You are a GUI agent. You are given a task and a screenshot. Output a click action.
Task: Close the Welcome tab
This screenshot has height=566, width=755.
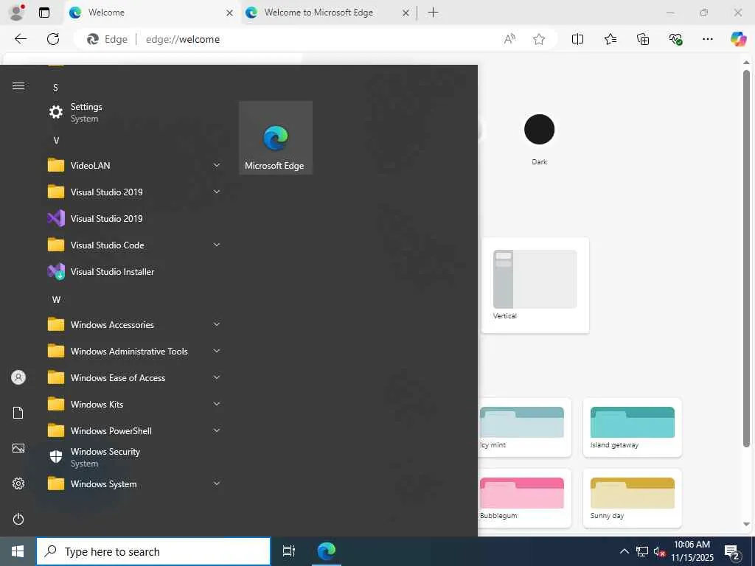pyautogui.click(x=230, y=13)
